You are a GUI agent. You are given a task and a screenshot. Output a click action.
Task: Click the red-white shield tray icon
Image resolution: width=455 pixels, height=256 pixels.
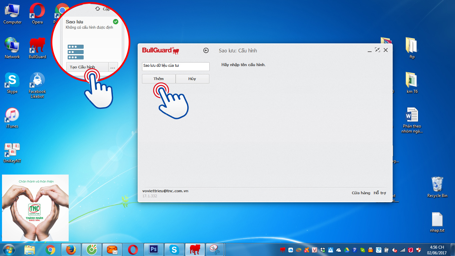[x=419, y=250]
